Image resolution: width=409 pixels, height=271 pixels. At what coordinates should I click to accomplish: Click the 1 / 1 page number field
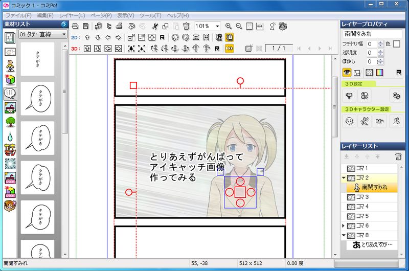(x=279, y=48)
